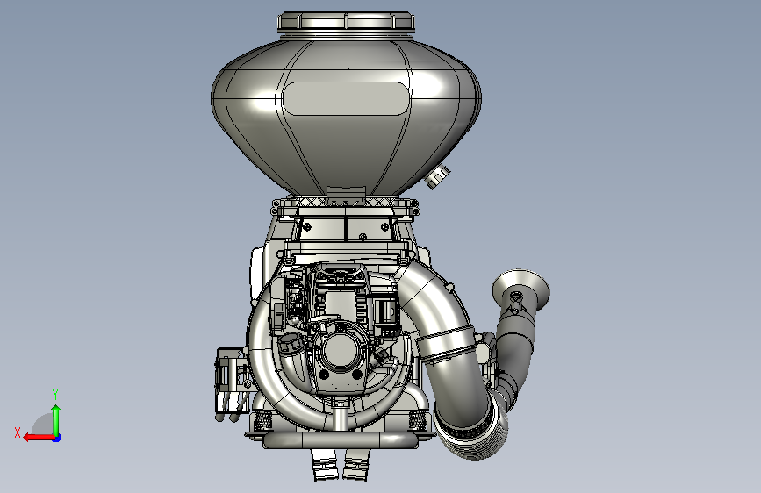
Task: Select the hopper tank's rounded rectangular label panel
Action: pos(345,98)
